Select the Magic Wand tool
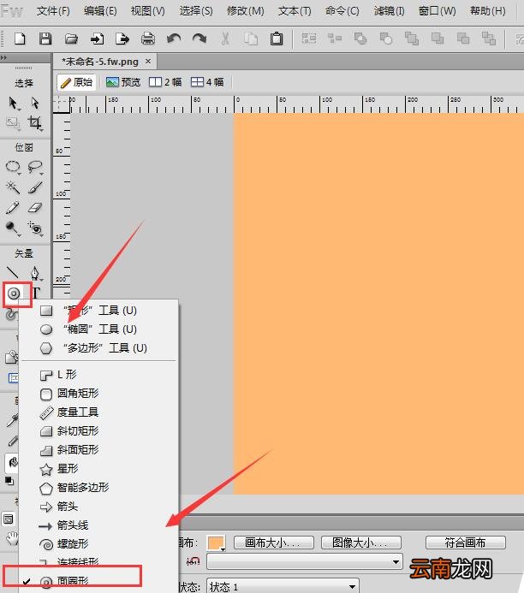Viewport: 524px width, 593px height. 13,187
